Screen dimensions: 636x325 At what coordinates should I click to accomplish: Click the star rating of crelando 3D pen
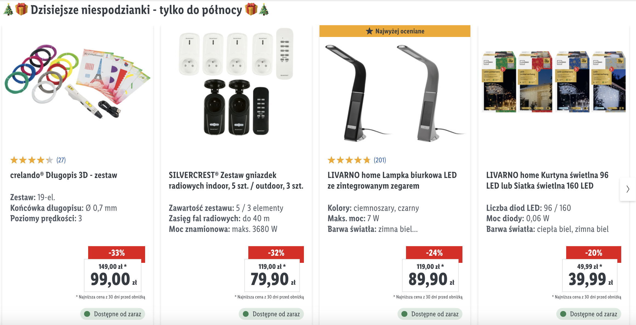click(31, 160)
